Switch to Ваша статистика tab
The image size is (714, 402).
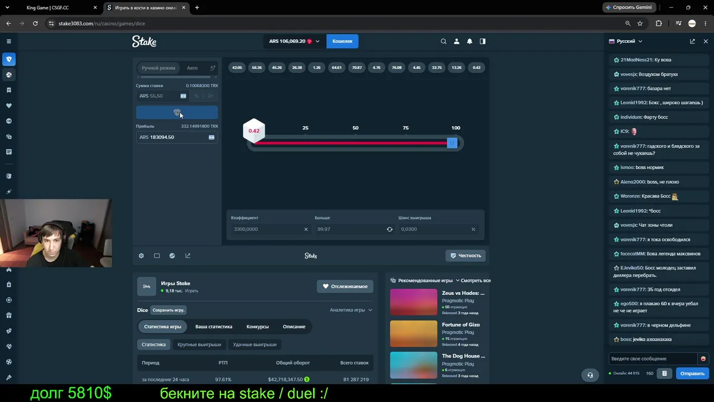[x=214, y=327]
